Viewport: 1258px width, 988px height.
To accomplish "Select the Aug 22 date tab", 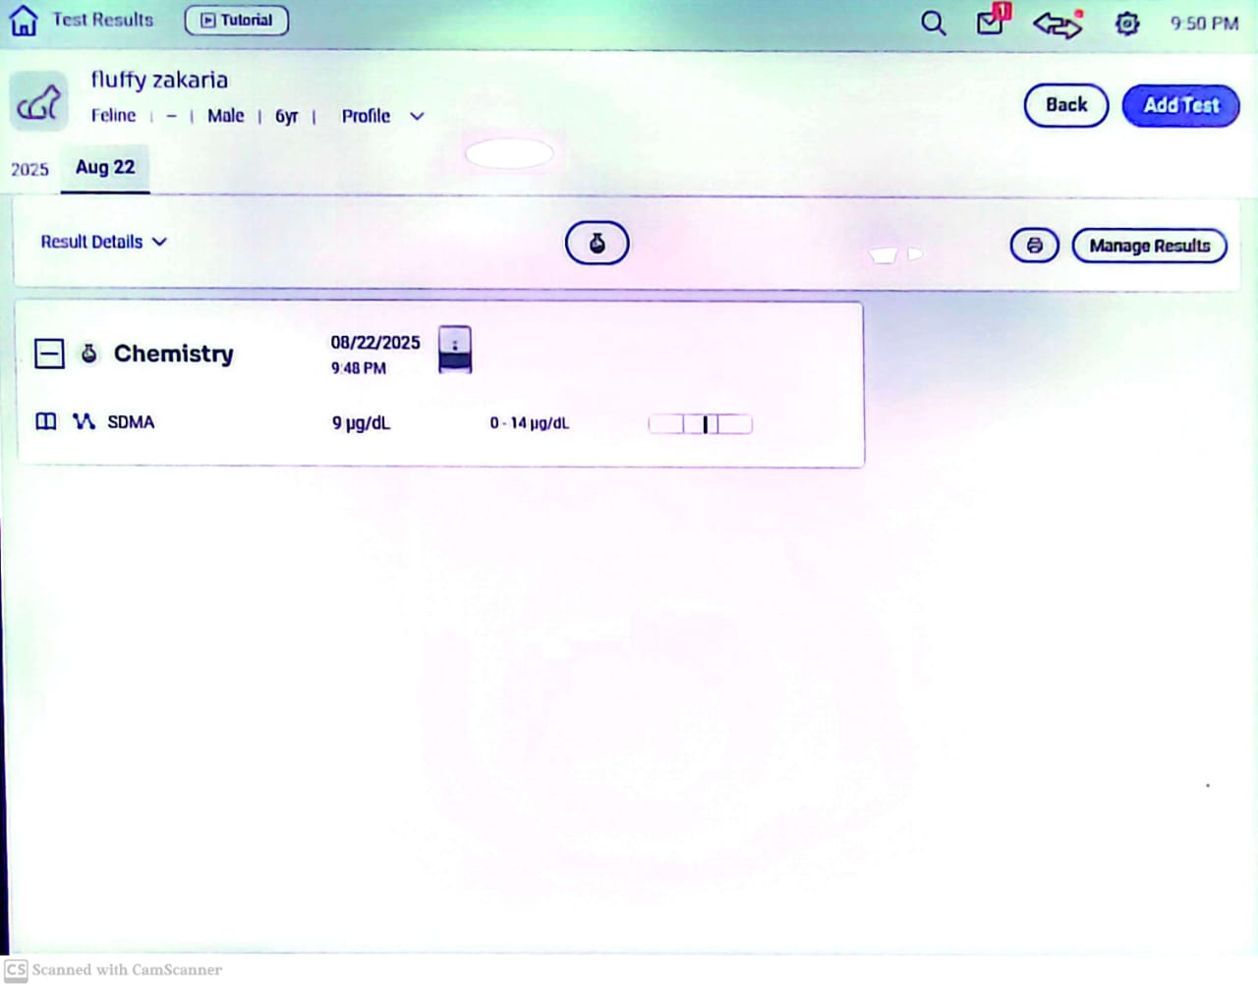I will coord(105,168).
